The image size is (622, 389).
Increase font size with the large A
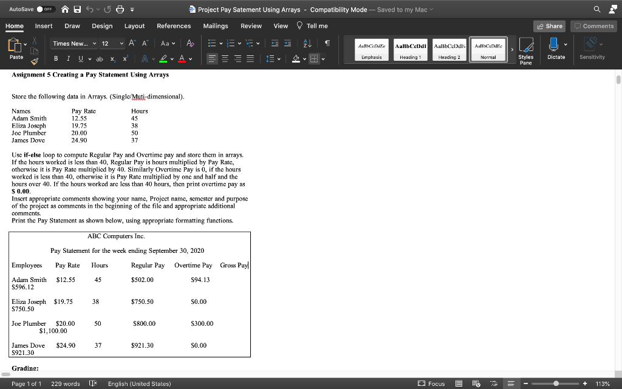tap(132, 43)
